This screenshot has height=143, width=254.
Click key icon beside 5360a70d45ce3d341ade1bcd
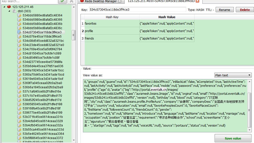19,75
